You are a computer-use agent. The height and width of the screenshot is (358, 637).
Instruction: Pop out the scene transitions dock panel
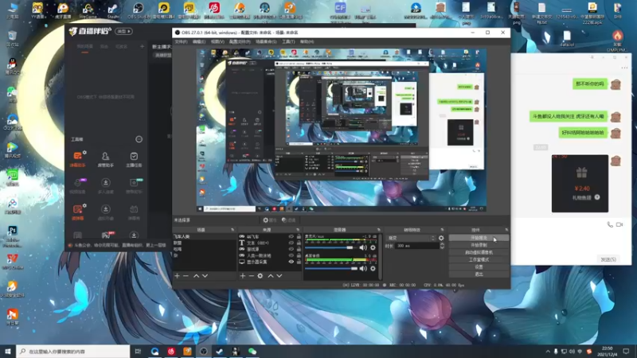click(443, 230)
